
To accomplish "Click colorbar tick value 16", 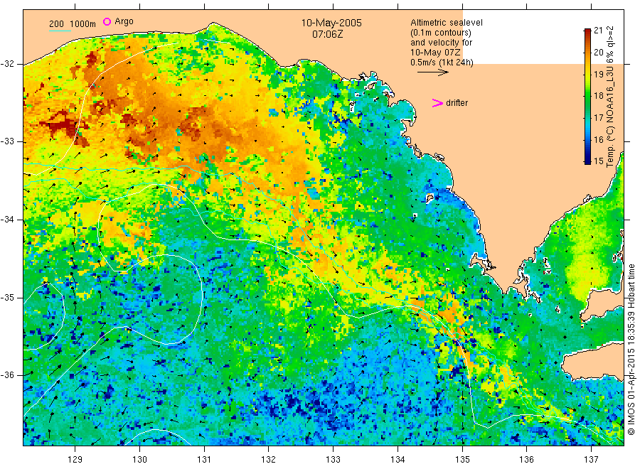I will [x=598, y=139].
